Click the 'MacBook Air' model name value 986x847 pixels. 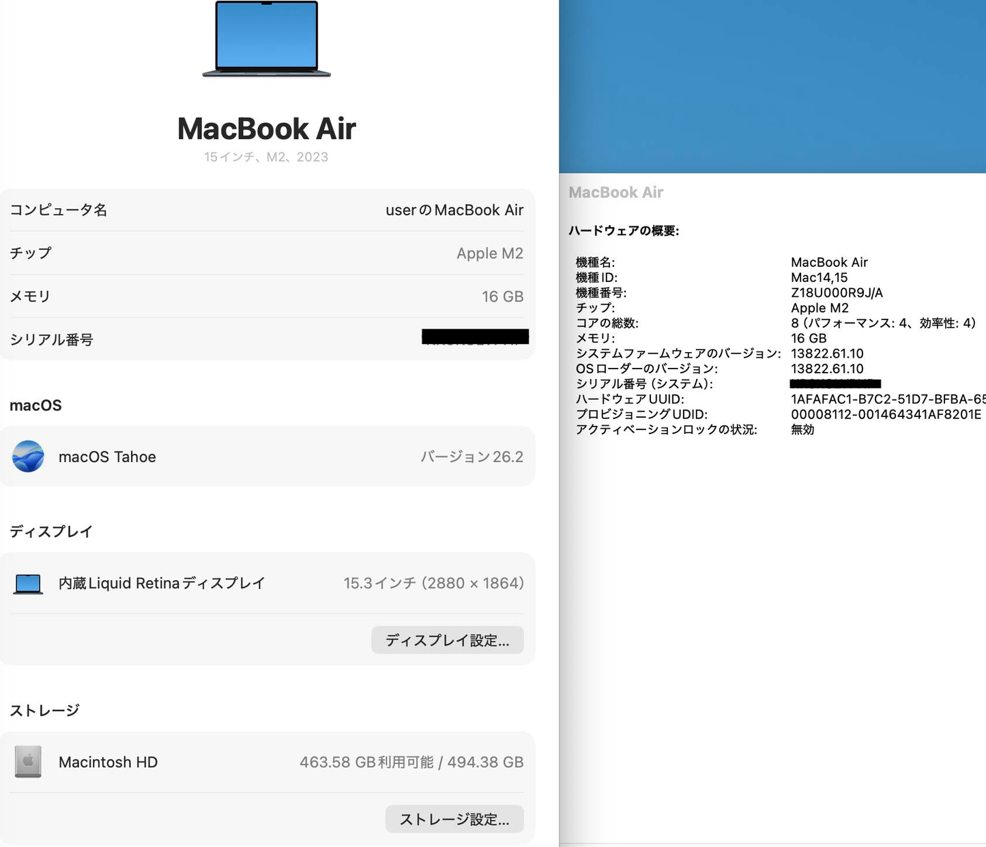[829, 262]
